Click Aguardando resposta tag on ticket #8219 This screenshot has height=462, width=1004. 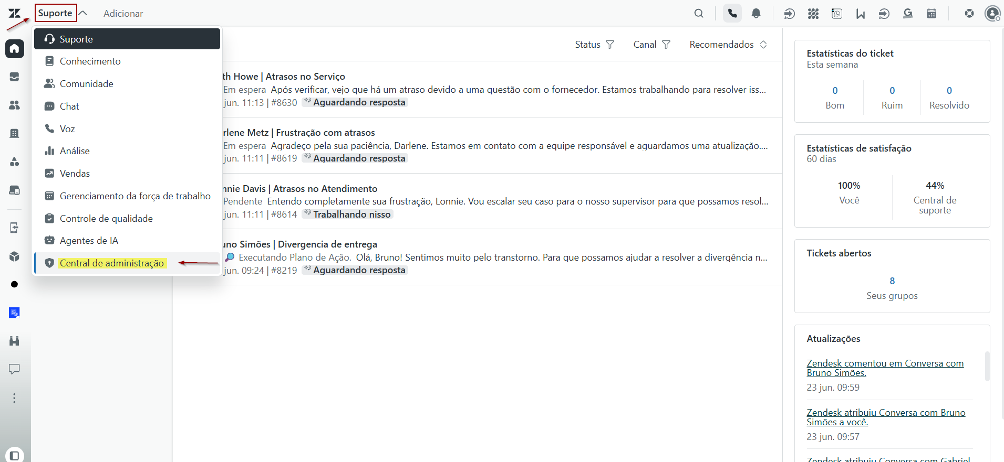coord(355,270)
